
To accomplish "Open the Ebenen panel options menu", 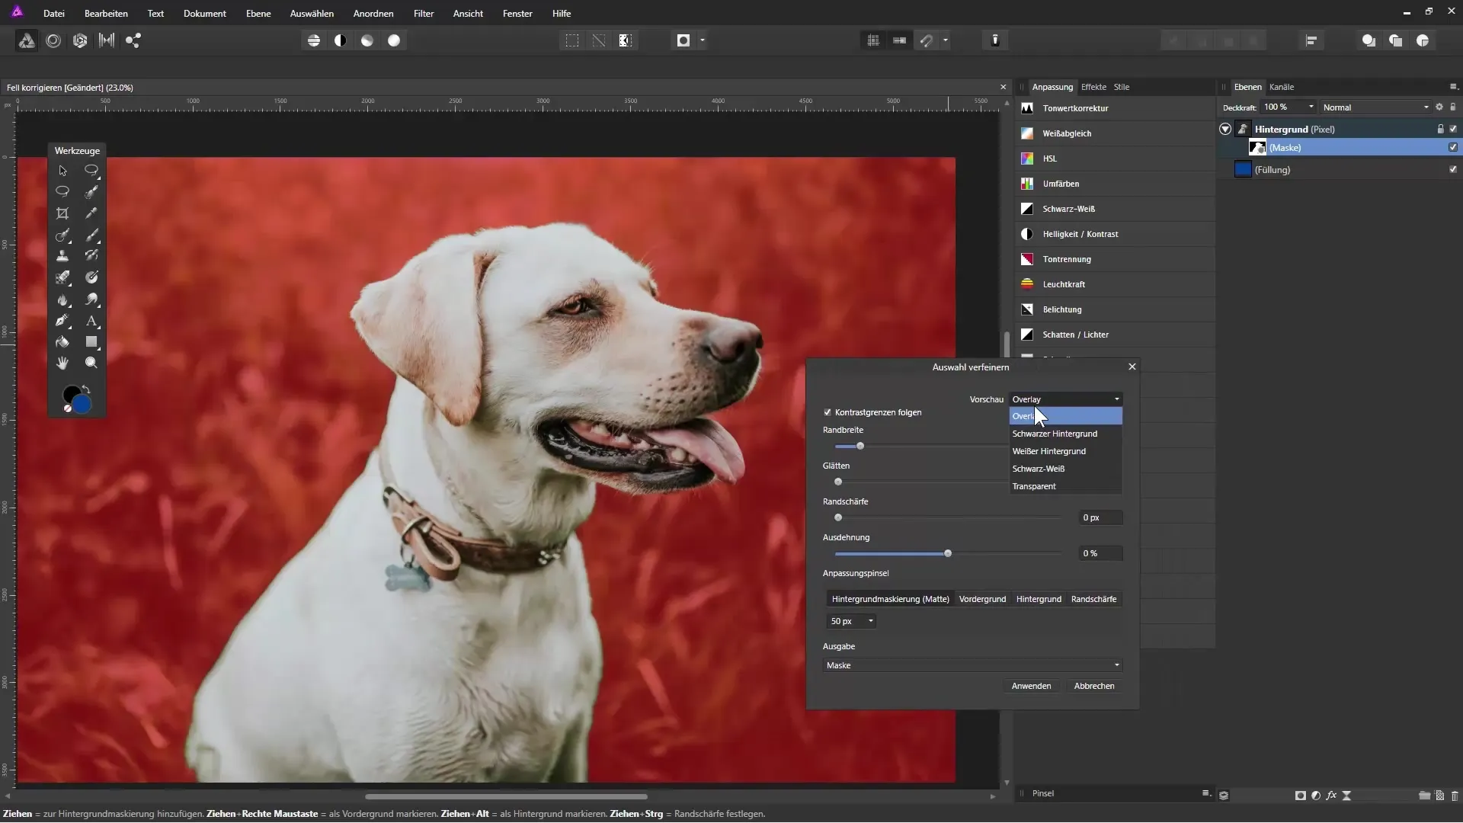I will 1453,87.
